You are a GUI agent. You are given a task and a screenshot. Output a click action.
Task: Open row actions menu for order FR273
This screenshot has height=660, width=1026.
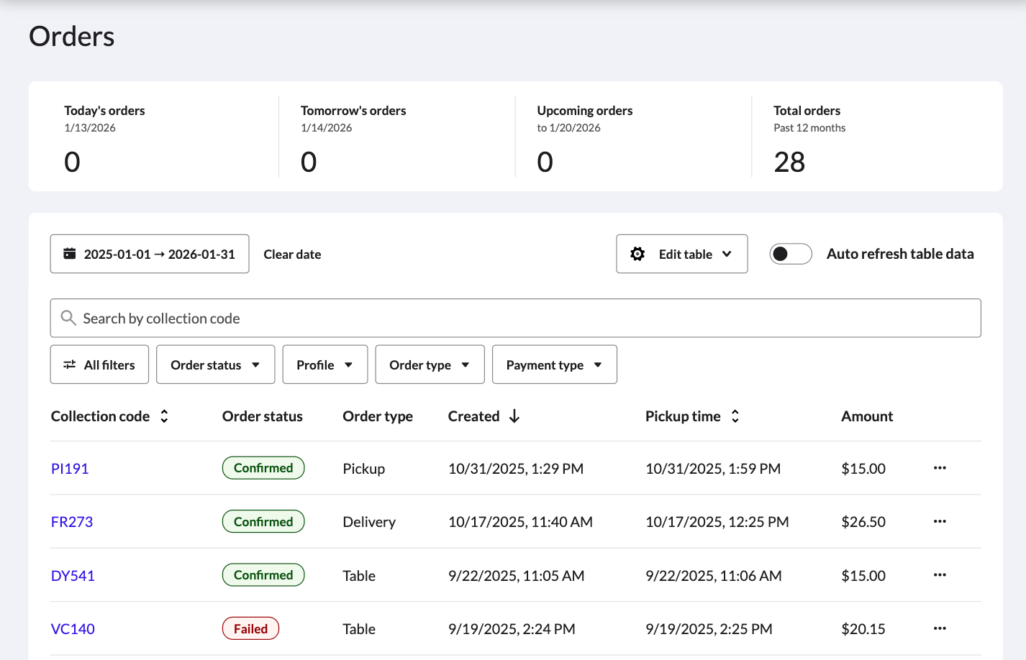tap(940, 521)
